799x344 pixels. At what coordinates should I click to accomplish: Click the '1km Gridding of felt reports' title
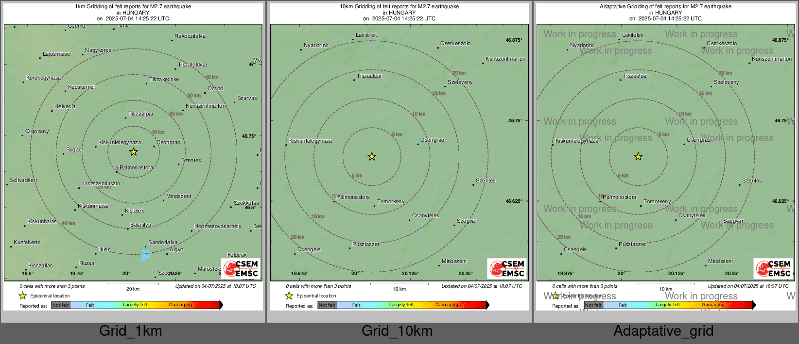[x=133, y=7]
